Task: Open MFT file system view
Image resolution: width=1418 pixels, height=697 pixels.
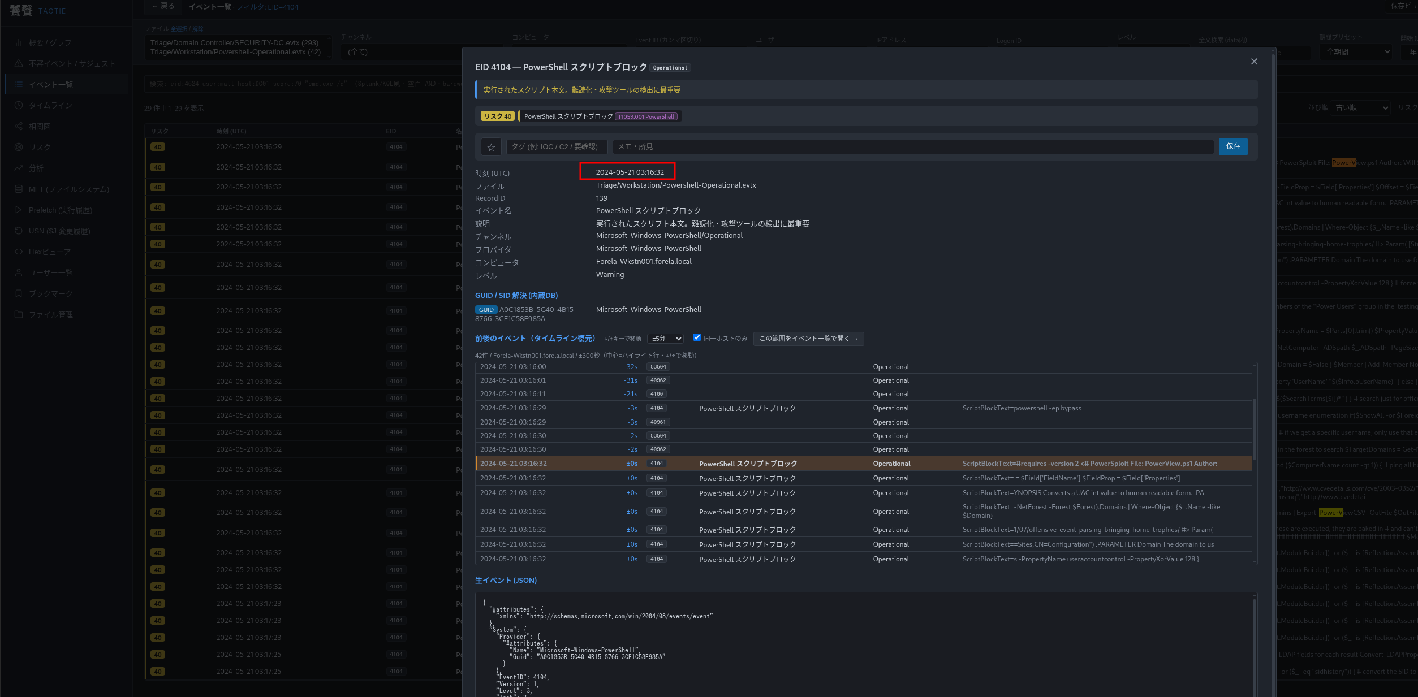Action: (x=67, y=189)
